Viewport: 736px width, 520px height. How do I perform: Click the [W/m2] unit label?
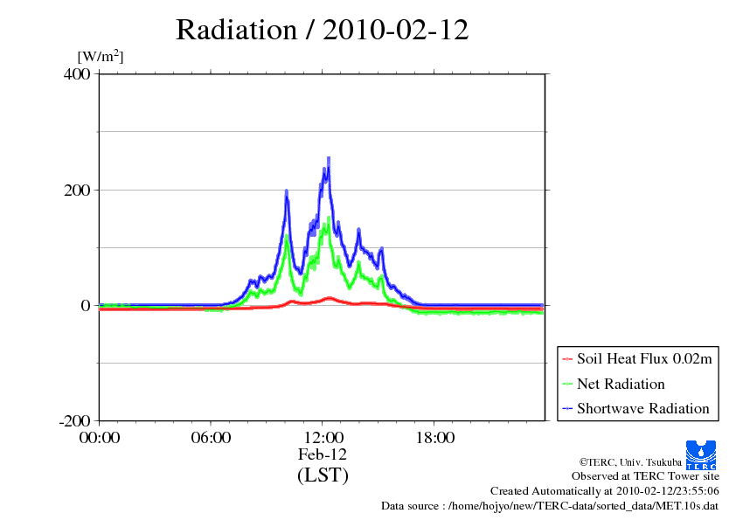coord(100,56)
